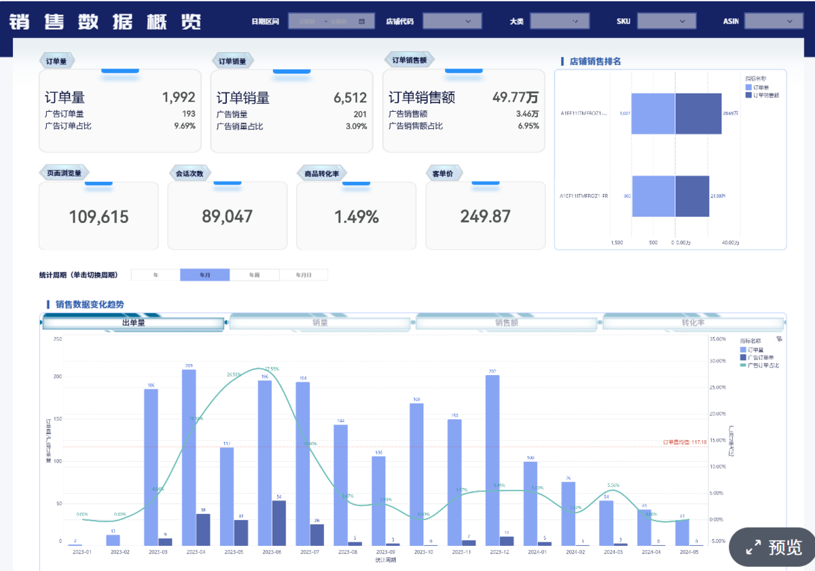Click the order sales volume value 6,512
The height and width of the screenshot is (571, 815).
click(x=350, y=98)
